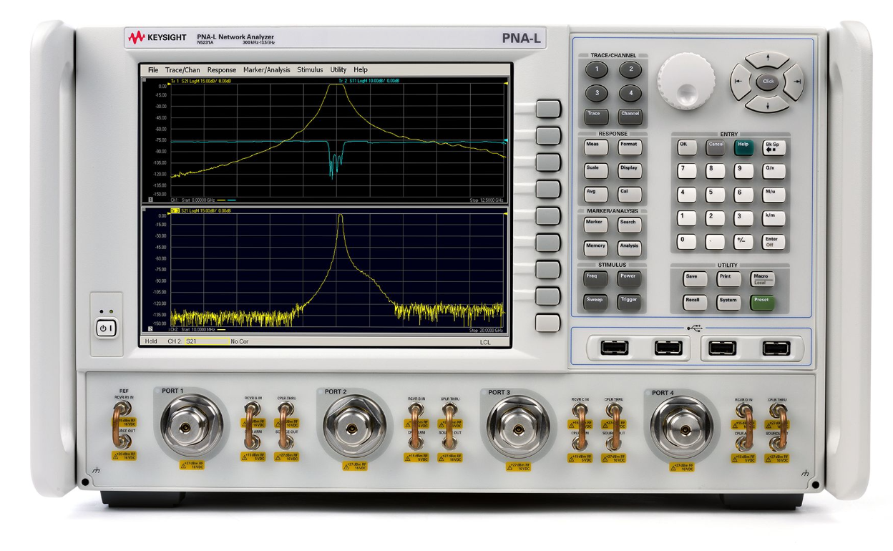Image resolution: width=893 pixels, height=551 pixels.
Task: Push the Power stimulus key
Action: (630, 279)
